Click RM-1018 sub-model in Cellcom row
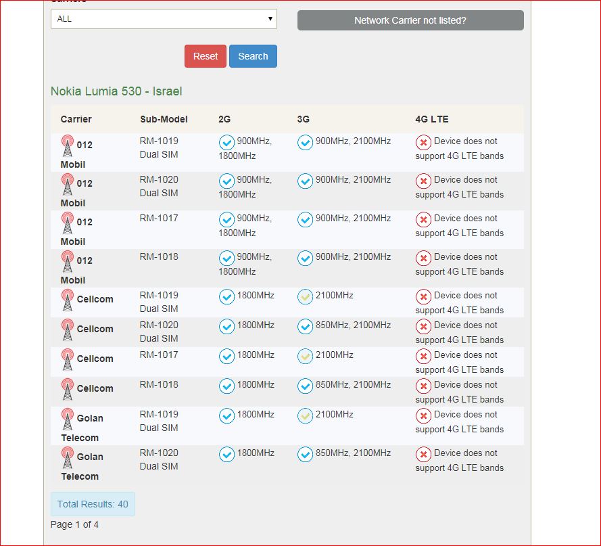Image resolution: width=601 pixels, height=546 pixels. click(x=159, y=384)
